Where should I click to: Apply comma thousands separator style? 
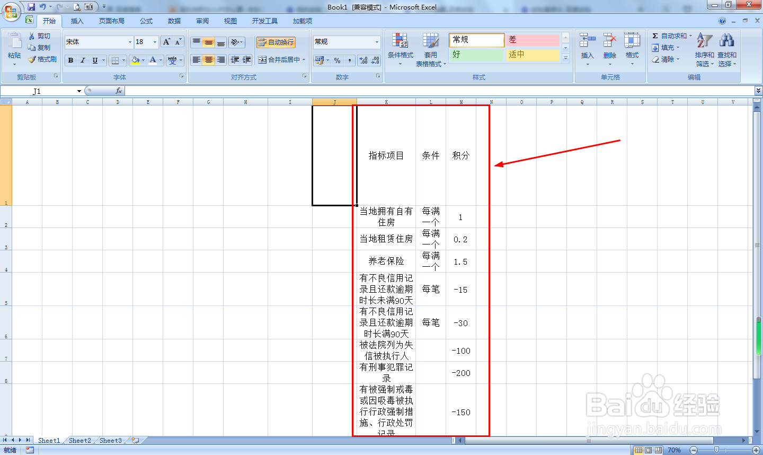click(x=350, y=60)
